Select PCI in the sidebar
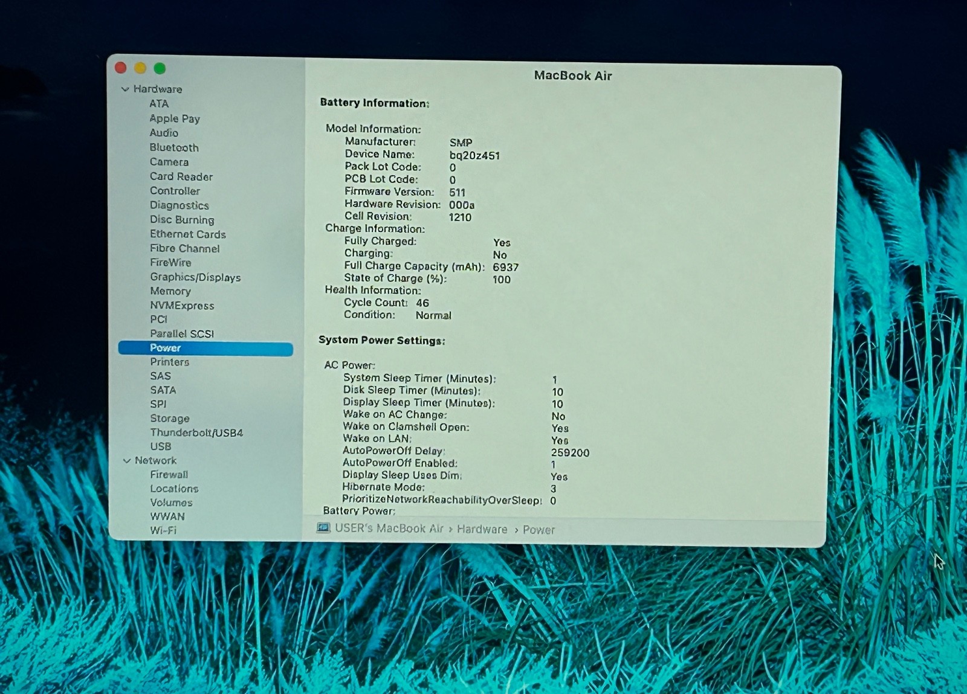Viewport: 967px width, 694px height. coord(158,320)
